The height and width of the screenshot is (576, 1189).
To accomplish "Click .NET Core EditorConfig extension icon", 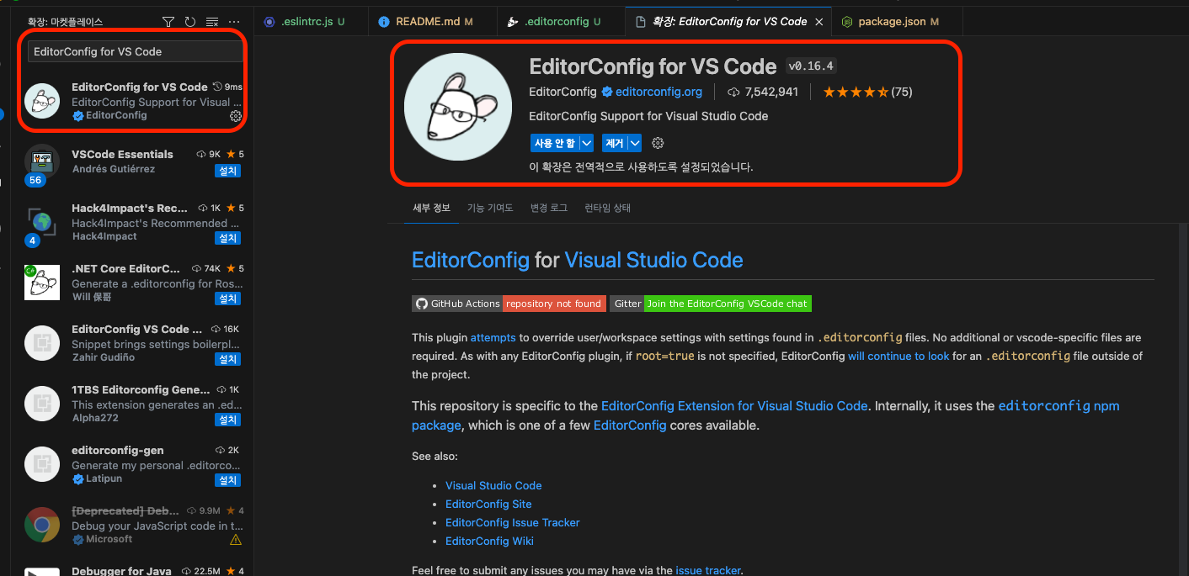I will click(41, 283).
